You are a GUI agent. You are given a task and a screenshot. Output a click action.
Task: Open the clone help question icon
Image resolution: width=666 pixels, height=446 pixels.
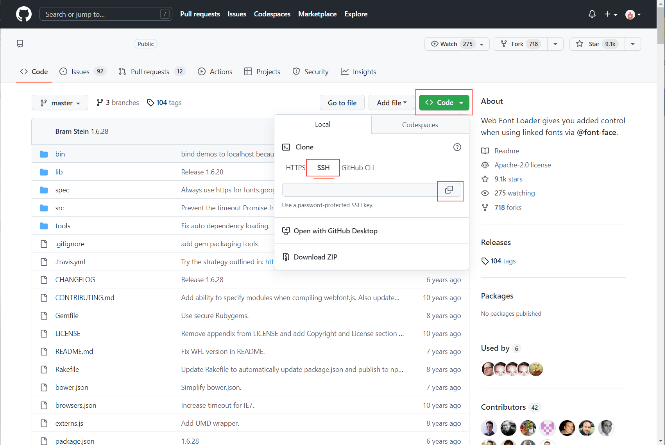coord(457,147)
